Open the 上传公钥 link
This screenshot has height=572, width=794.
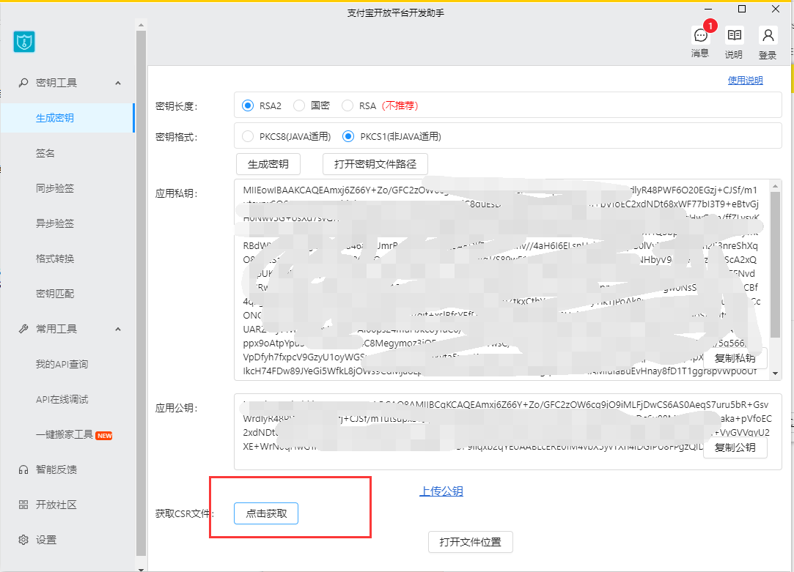point(441,491)
